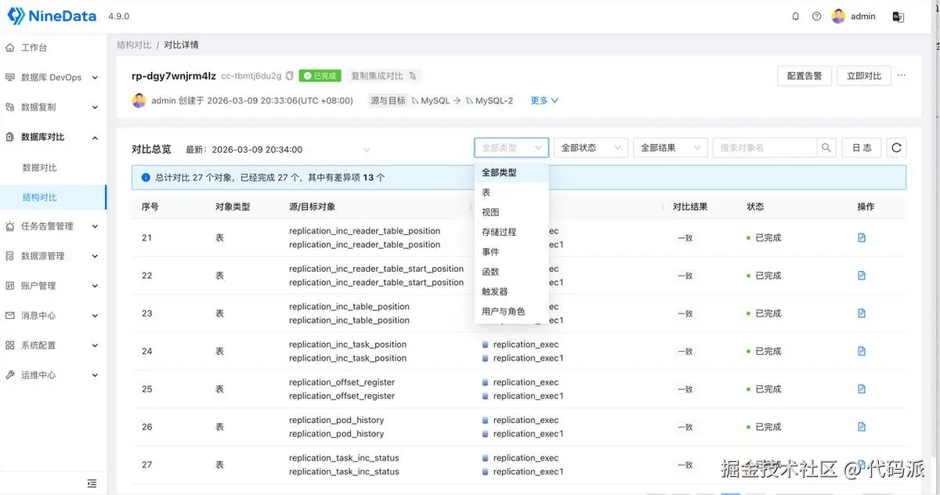Expand the 更多 details link

pos(544,100)
